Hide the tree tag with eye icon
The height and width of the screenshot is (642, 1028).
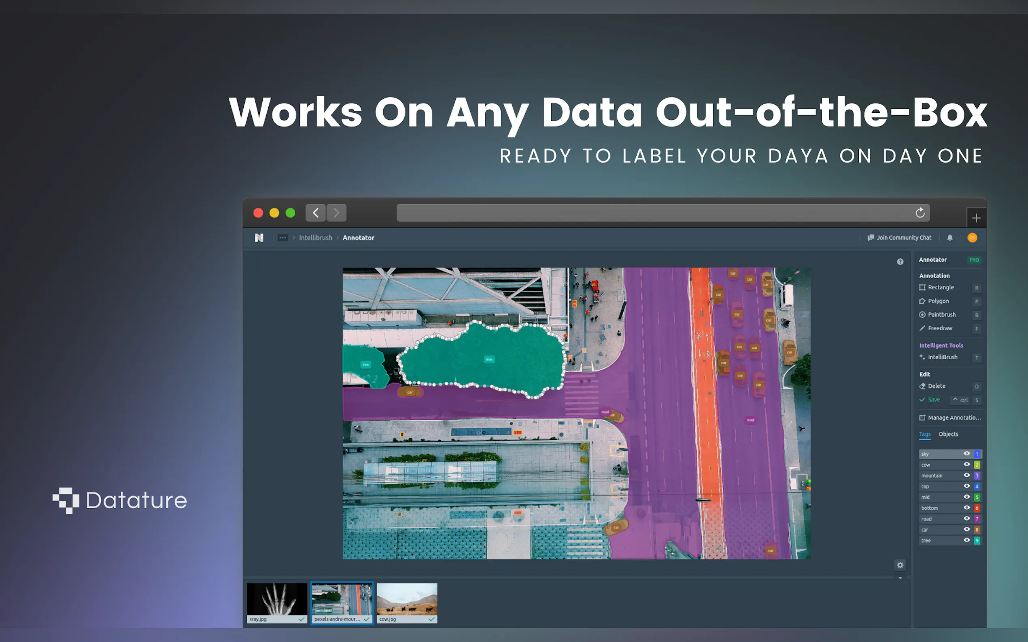point(966,540)
